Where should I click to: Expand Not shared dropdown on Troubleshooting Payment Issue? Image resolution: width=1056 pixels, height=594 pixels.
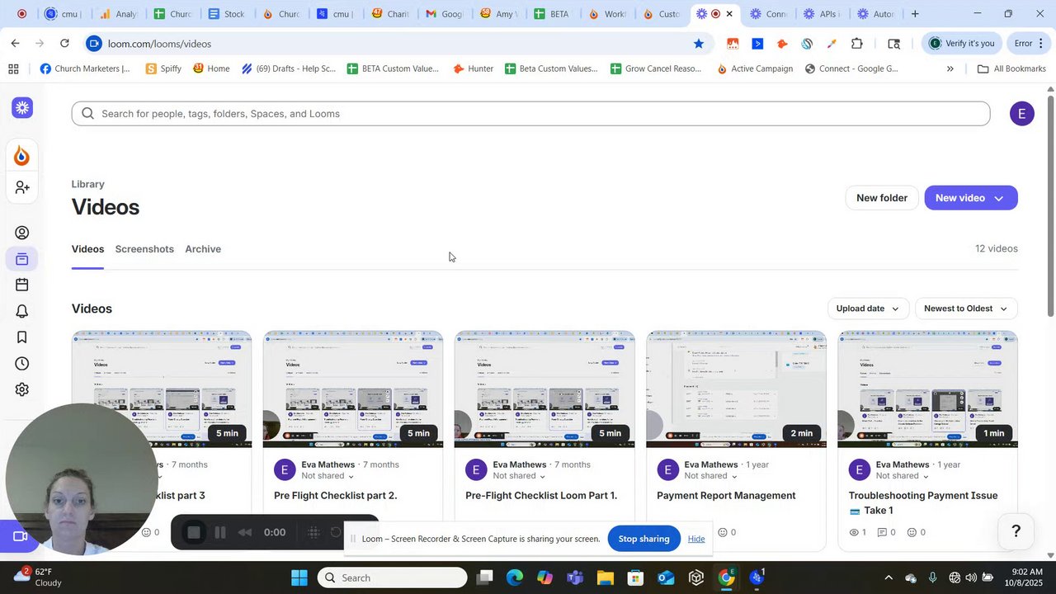(x=902, y=476)
